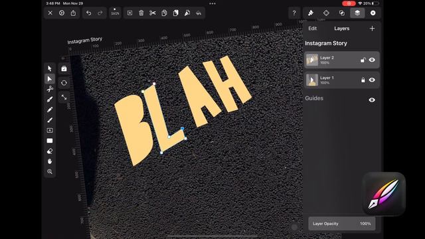Screen dimensions: 425x239
Task: Tap the play icon in the top toolbar
Action: coord(62,13)
